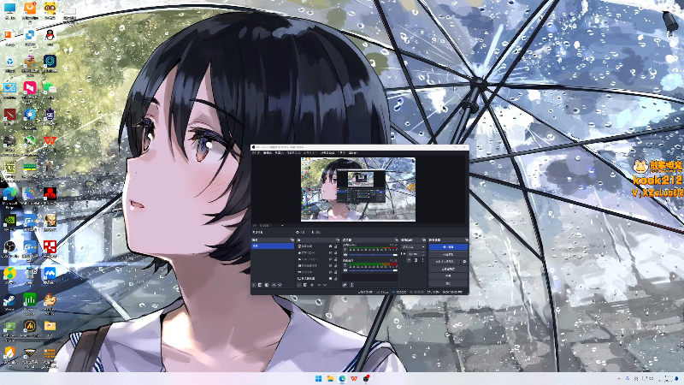Open the OBS Studio desktop shortcut
Image resolution: width=684 pixels, height=385 pixels.
(9, 247)
